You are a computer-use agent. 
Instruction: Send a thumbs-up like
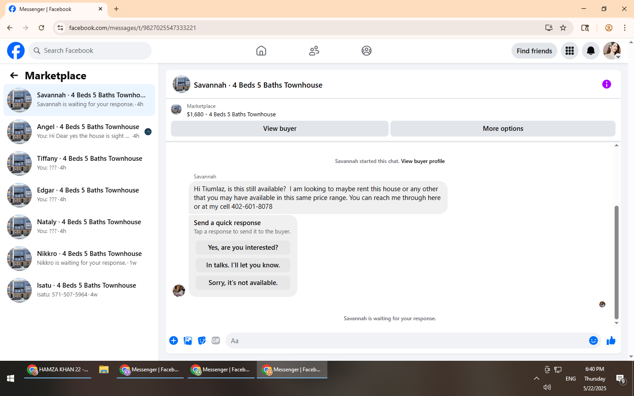click(611, 340)
